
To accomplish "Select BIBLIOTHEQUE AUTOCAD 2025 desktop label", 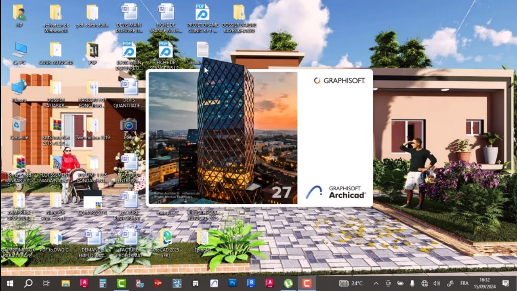I will pos(202,215).
